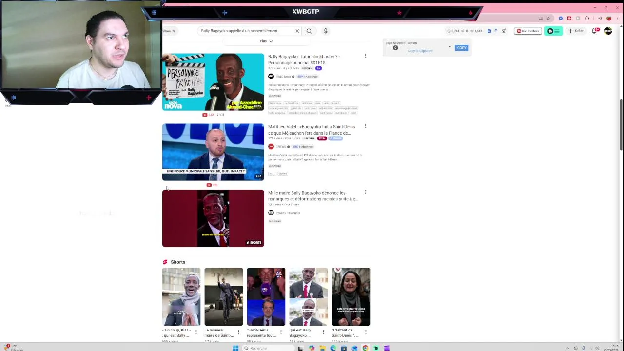Open the short 'L'Enfant de Saint-Denis'
Image resolution: width=624 pixels, height=351 pixels.
(351, 297)
